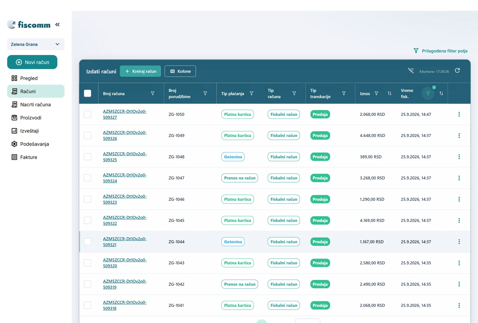Open filter for Iznos column
Viewport: 478px width, 323px height.
coord(376,94)
